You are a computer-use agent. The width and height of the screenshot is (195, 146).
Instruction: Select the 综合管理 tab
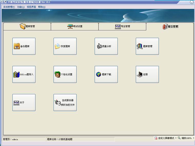tap(170, 26)
